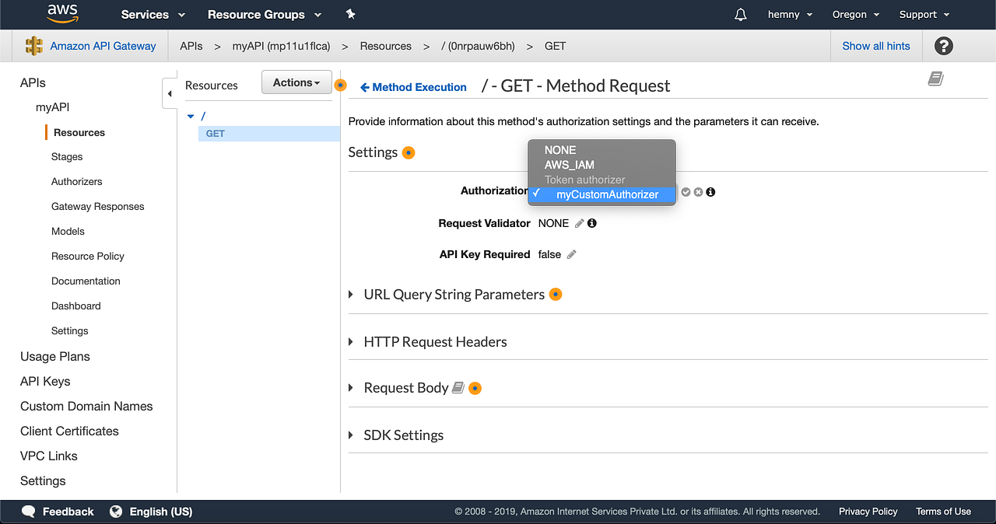Open help using question mark icon

coord(943,46)
